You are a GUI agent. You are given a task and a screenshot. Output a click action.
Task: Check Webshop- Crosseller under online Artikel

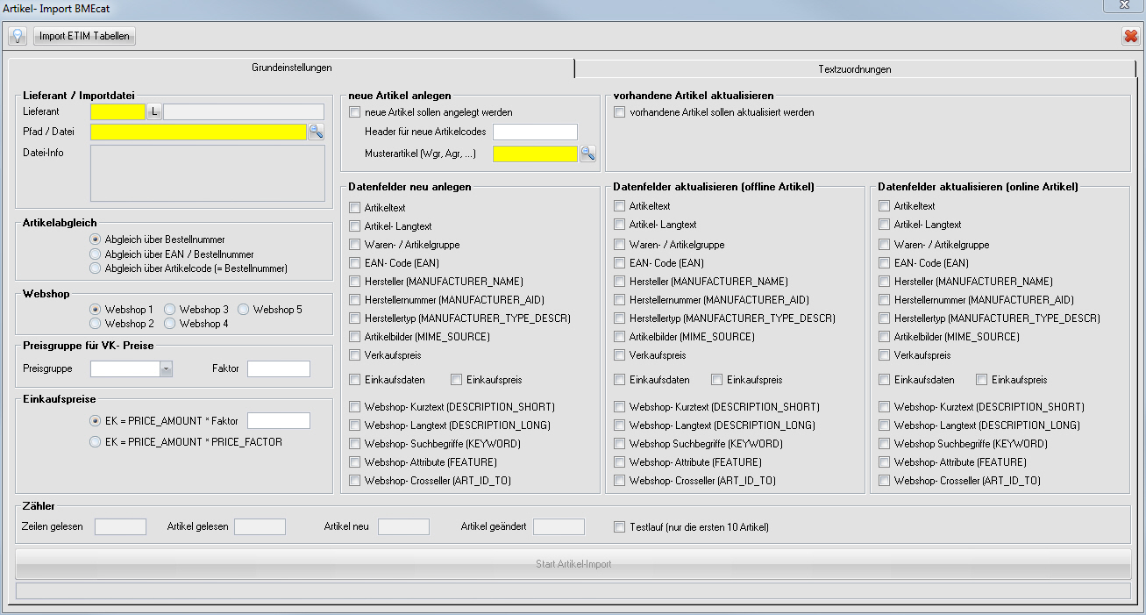(885, 481)
